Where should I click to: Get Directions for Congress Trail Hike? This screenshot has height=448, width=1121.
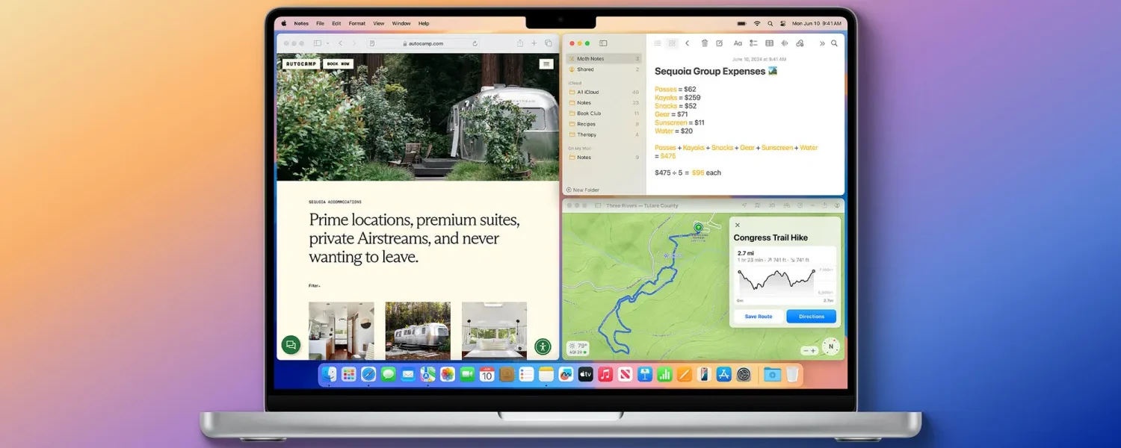[811, 316]
